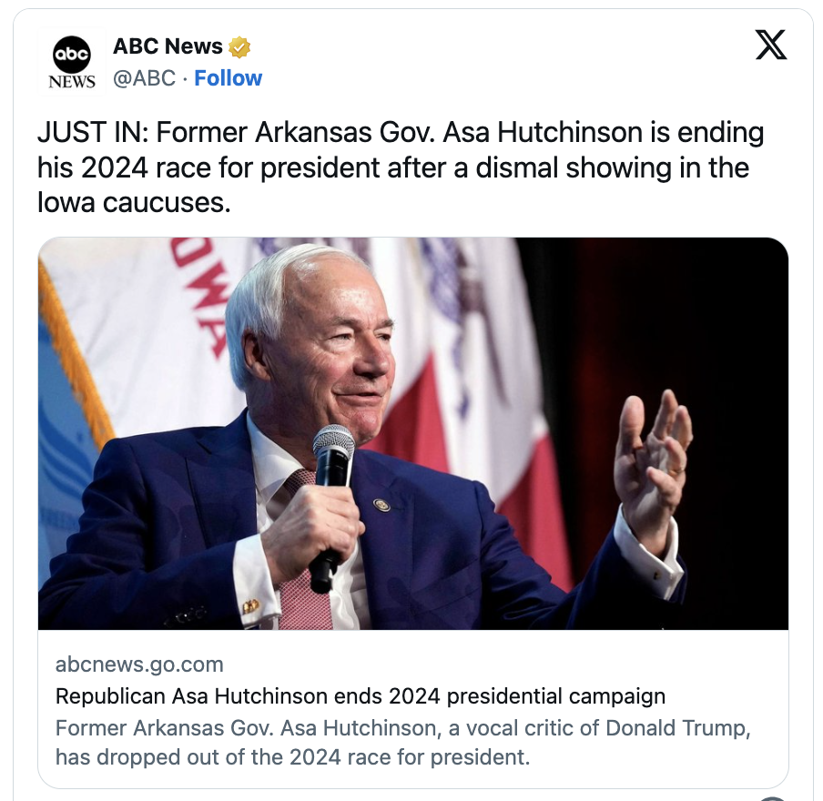Open the ABC News display name
Image resolution: width=823 pixels, height=801 pixels.
click(x=168, y=46)
